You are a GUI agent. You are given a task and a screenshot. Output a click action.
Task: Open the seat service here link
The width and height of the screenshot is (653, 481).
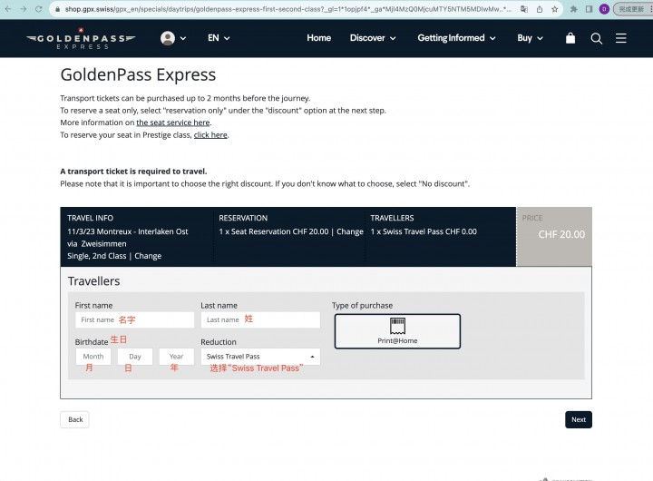[173, 123]
